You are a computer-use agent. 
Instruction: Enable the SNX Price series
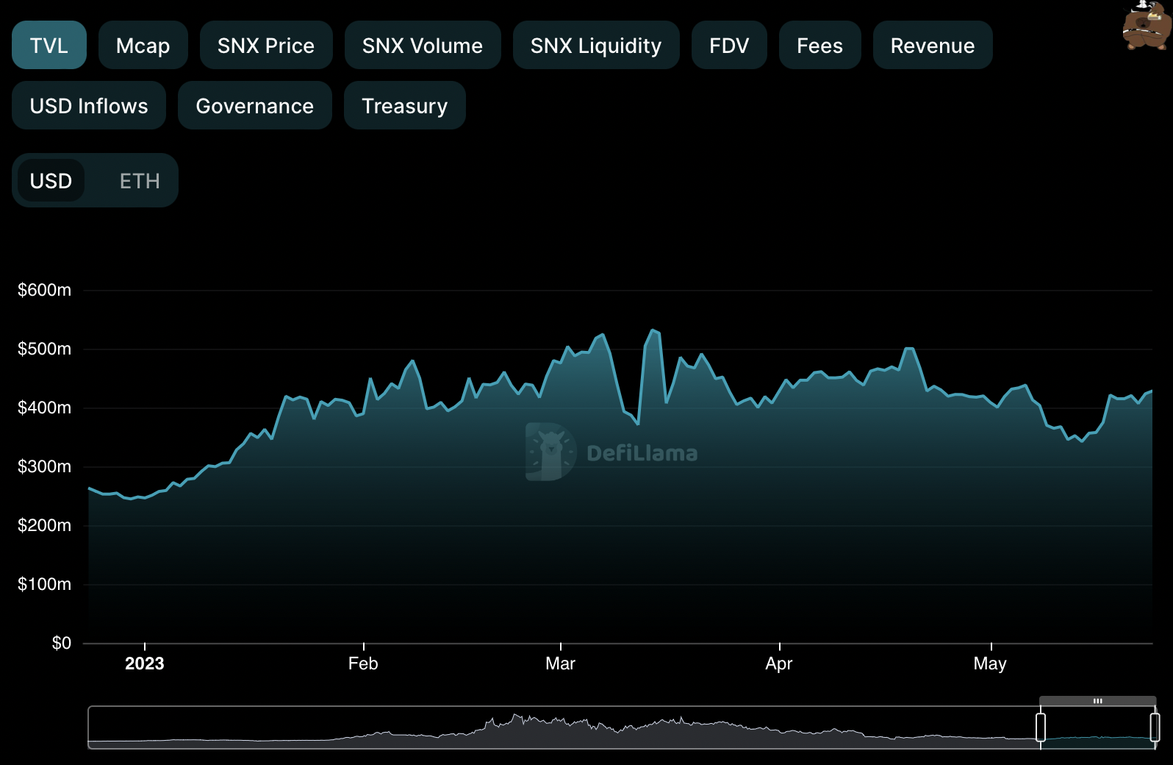point(266,45)
